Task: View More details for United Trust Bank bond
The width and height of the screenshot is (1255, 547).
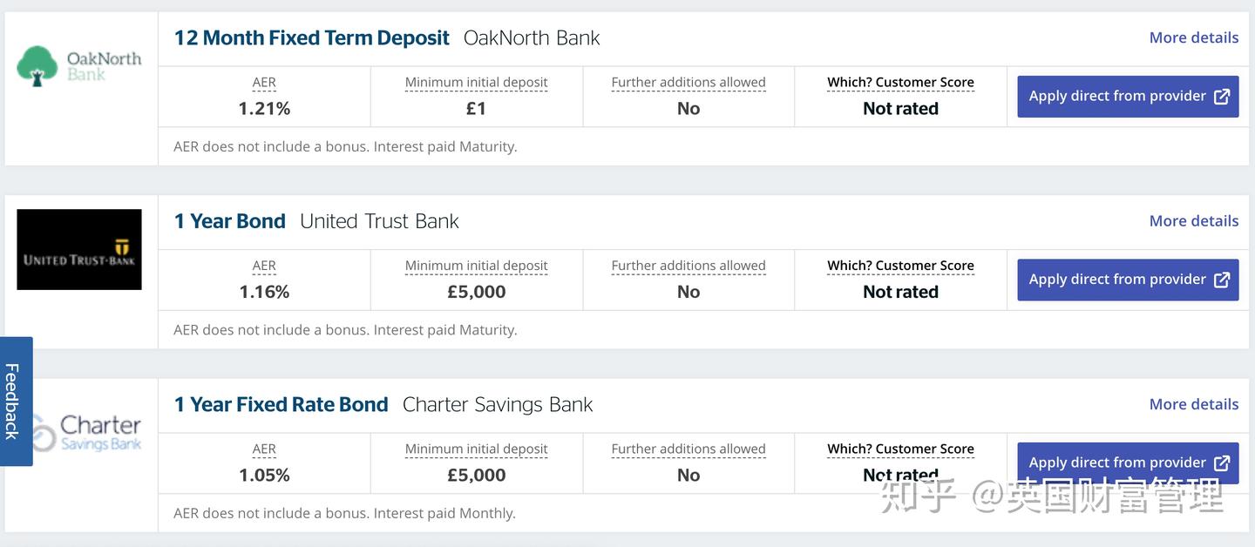Action: (x=1193, y=221)
